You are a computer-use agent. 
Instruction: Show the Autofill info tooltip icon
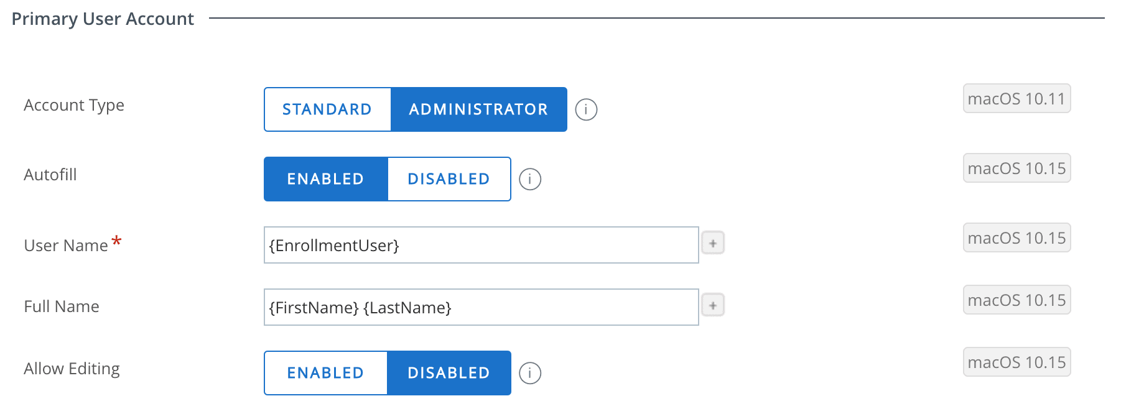click(x=530, y=179)
